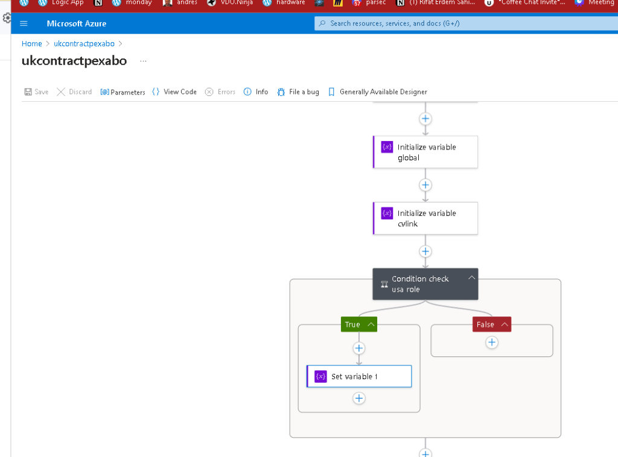
Task: Open the Azure portal hamburger menu
Action: (x=24, y=24)
